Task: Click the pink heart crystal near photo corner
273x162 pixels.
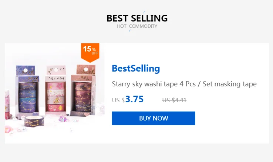Action: [9, 129]
